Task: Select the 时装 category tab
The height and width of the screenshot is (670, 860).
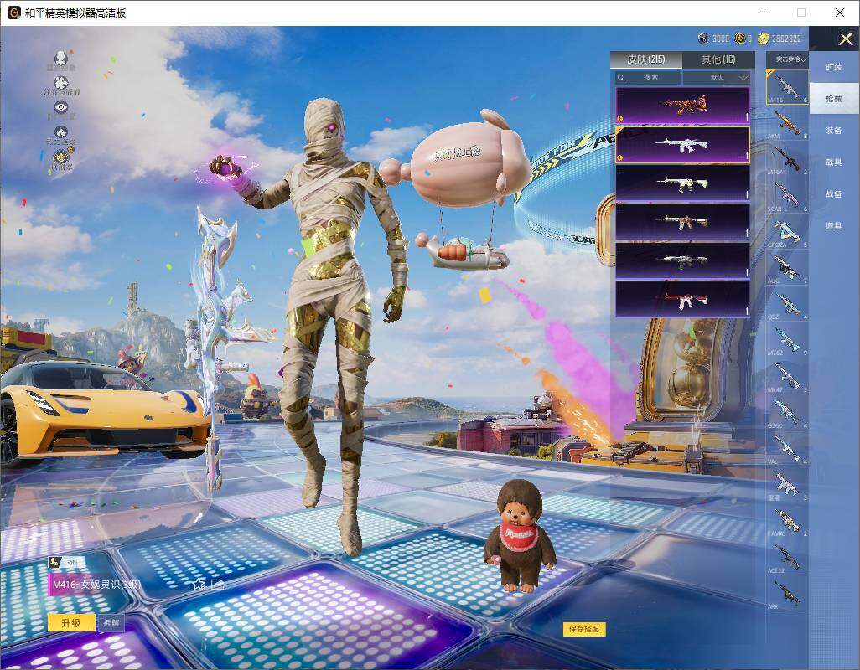Action: click(834, 67)
